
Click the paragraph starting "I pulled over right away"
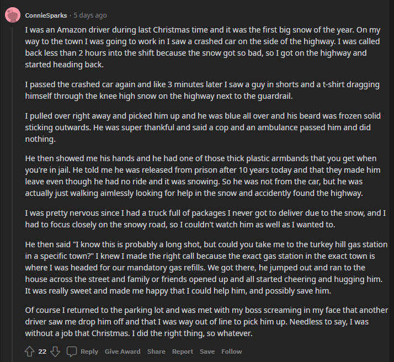coord(203,127)
